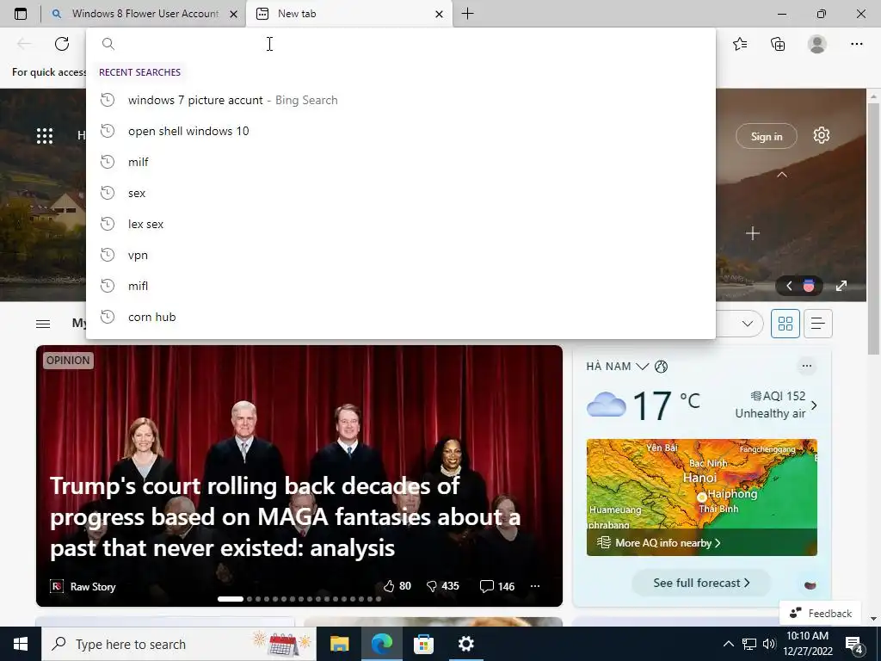881x661 pixels.
Task: Open the app launcher grid icon
Action: pyautogui.click(x=45, y=136)
